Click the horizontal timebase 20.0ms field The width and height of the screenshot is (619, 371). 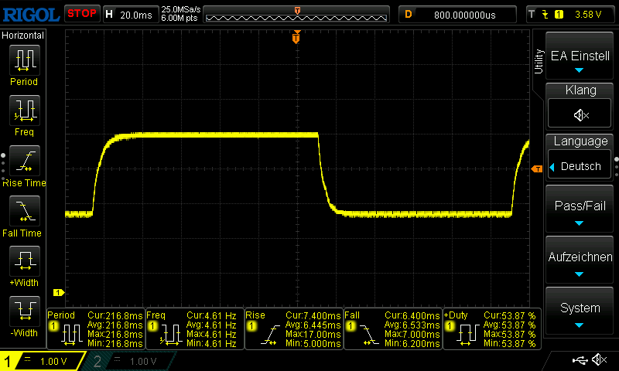pos(131,15)
